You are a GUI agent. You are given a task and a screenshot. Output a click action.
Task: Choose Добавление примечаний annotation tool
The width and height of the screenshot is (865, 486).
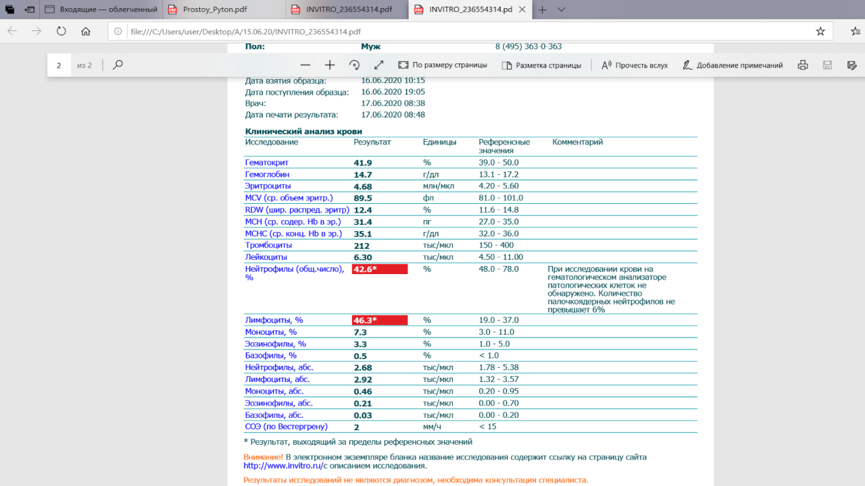[x=733, y=65]
